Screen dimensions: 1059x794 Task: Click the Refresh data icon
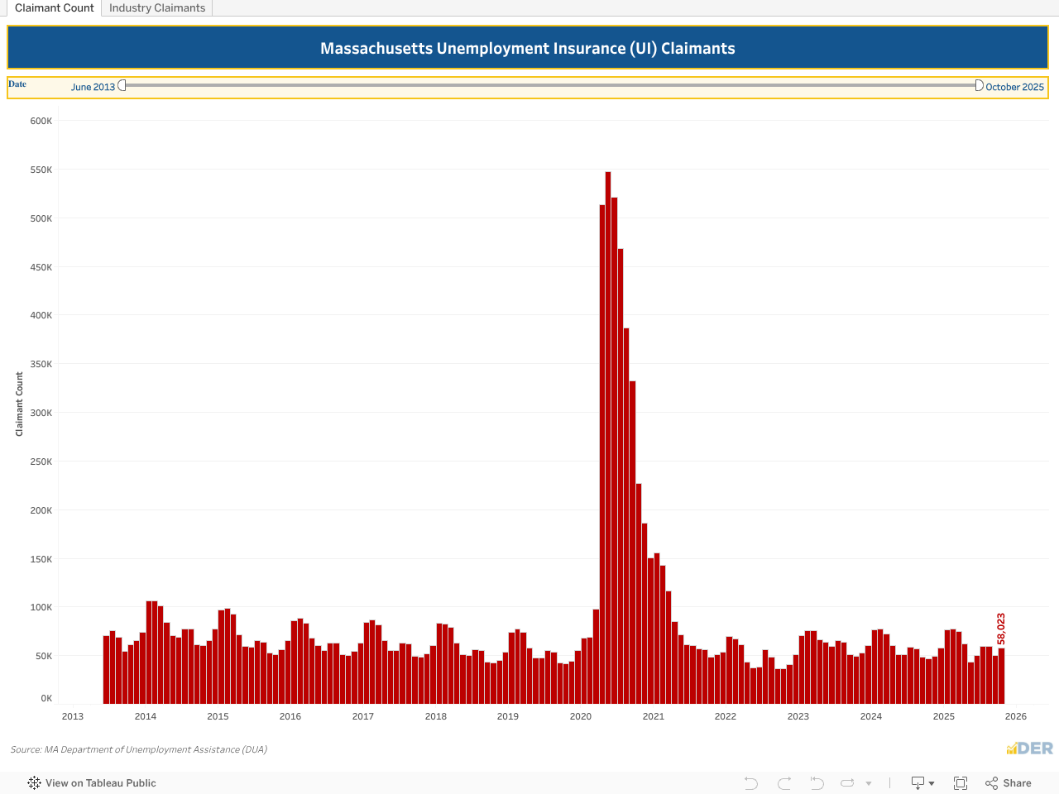coord(847,783)
